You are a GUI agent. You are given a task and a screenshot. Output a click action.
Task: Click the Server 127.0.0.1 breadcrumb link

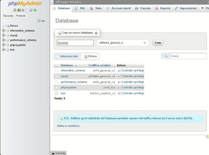(x=70, y=2)
